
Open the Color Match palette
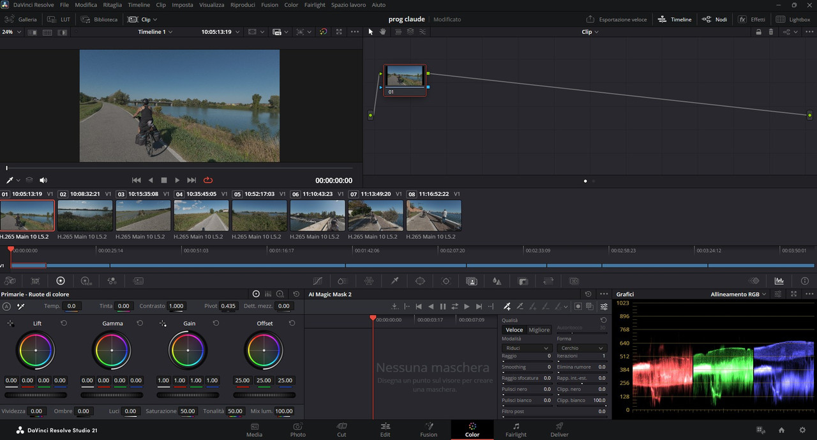click(35, 281)
